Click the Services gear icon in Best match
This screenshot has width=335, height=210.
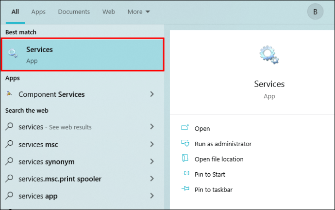tap(13, 53)
